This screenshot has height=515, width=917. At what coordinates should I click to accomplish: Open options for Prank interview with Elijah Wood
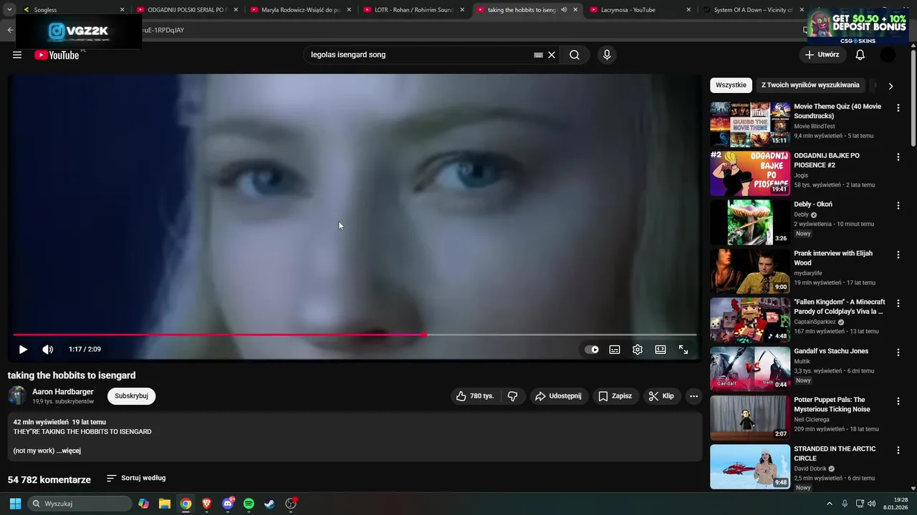click(898, 255)
